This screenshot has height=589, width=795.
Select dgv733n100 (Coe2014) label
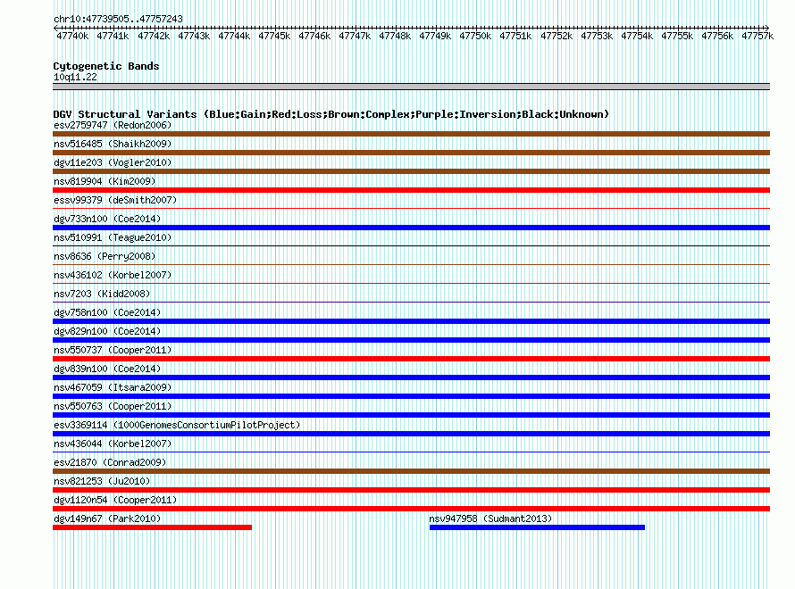point(107,219)
